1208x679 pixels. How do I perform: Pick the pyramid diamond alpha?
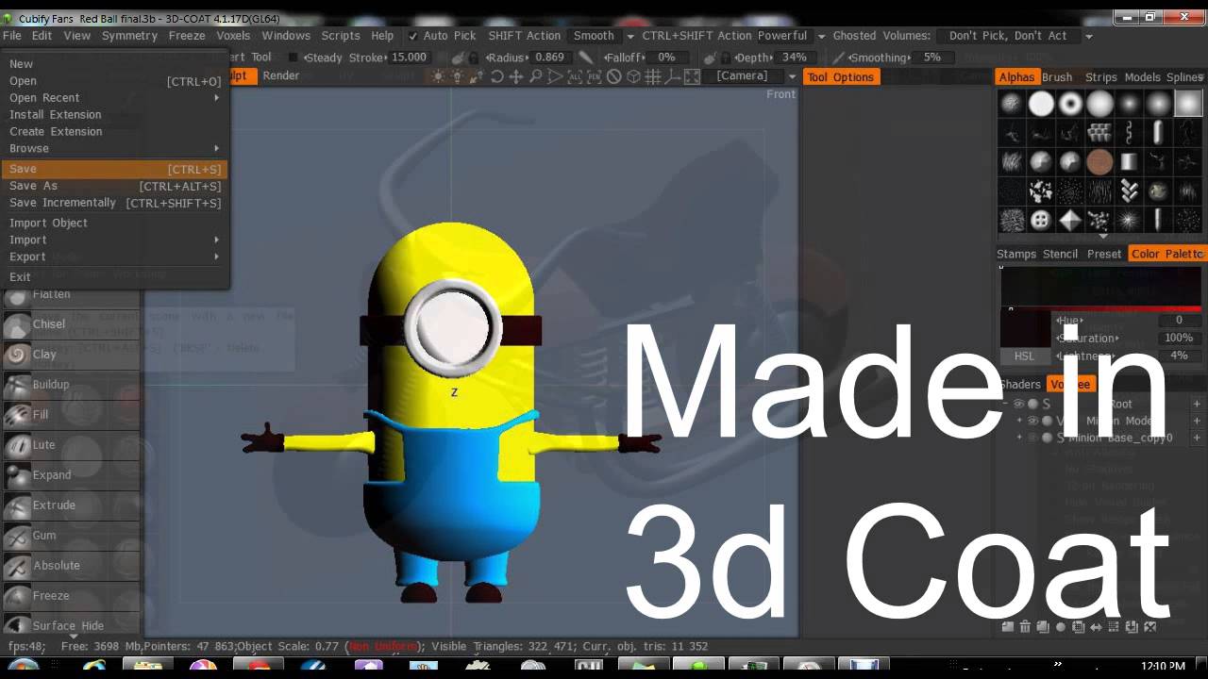coord(1070,221)
